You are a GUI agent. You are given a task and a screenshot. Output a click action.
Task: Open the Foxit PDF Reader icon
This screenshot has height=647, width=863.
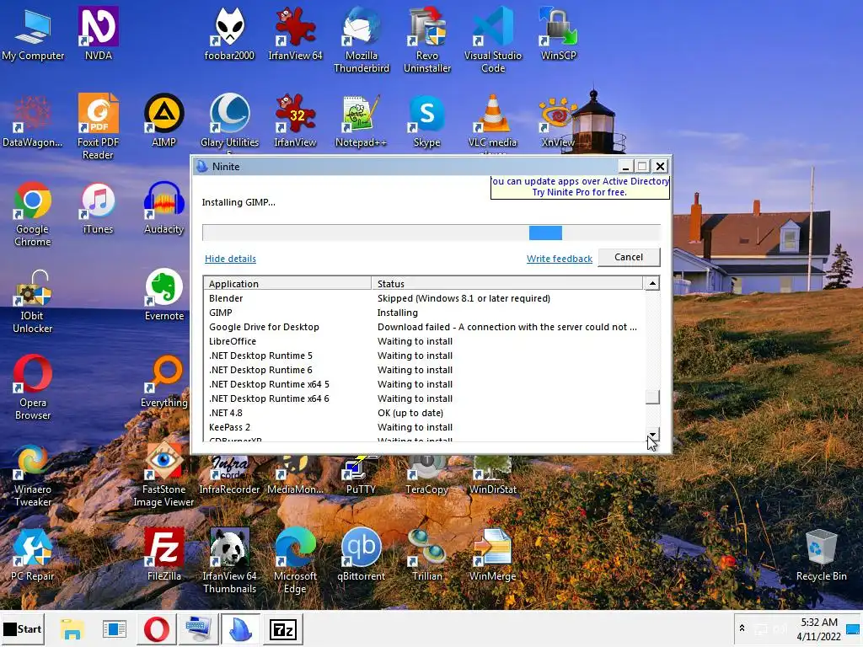(98, 126)
